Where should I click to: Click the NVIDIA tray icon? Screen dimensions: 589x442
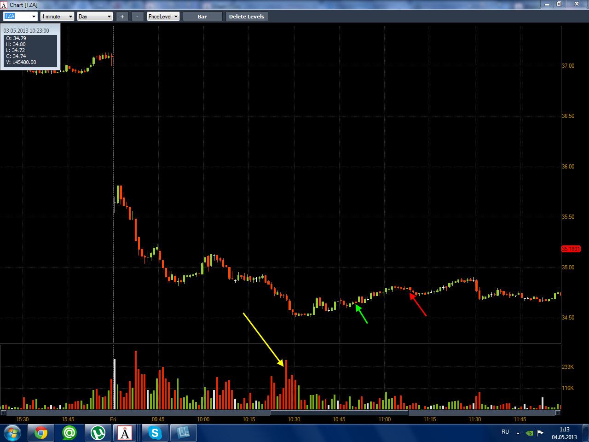[x=530, y=433]
